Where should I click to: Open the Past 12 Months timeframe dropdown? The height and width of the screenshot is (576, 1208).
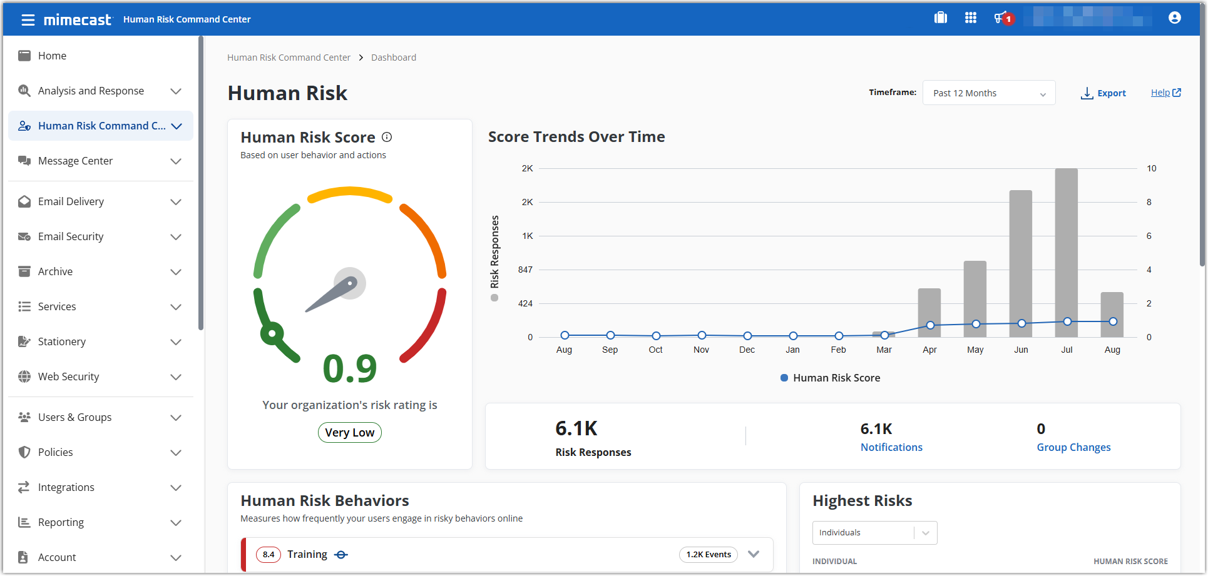[988, 93]
